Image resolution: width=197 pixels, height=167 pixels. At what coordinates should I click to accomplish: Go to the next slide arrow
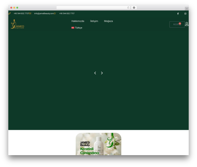pyautogui.click(x=102, y=73)
